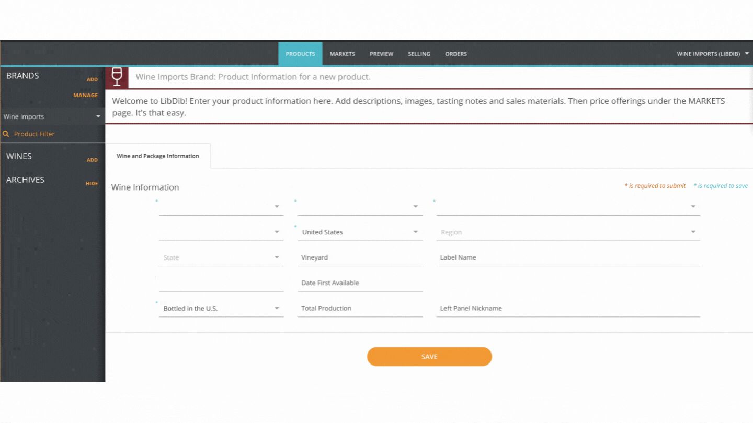Image resolution: width=753 pixels, height=423 pixels.
Task: Open the Region dropdown
Action: point(693,231)
